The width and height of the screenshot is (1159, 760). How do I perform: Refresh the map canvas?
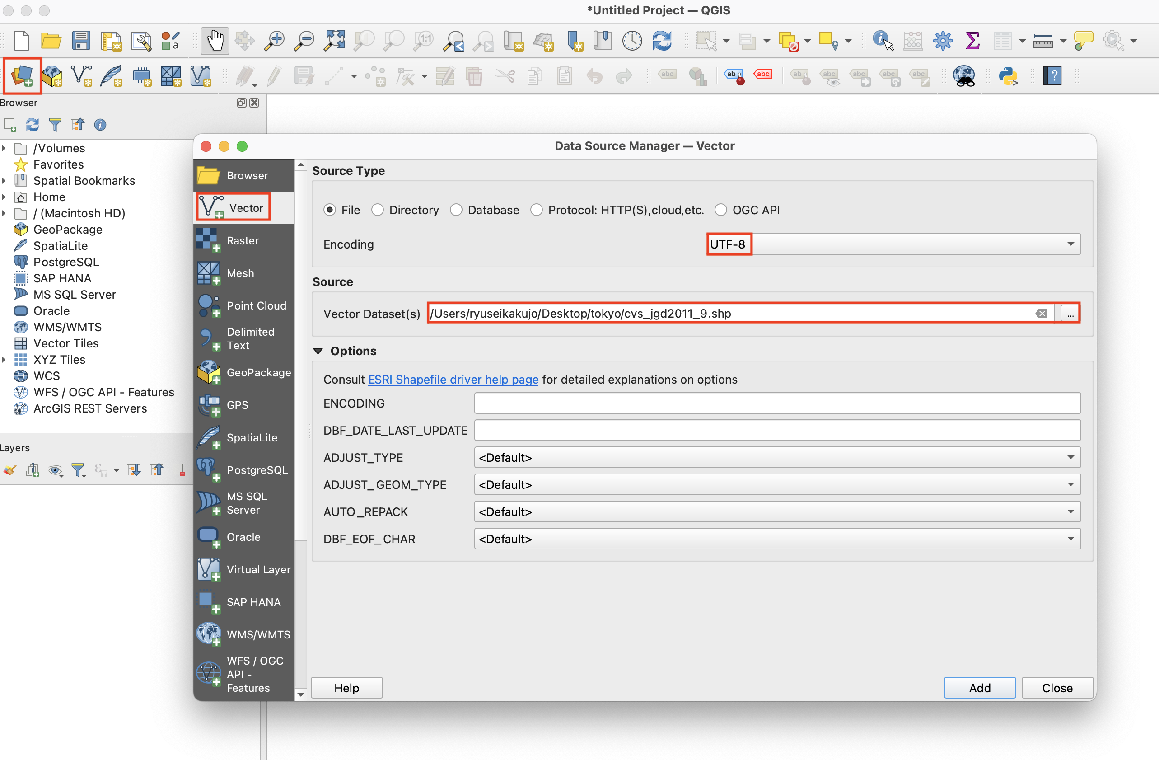point(662,40)
